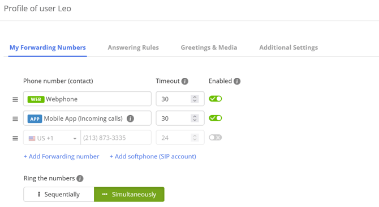
Task: Click the Mobile App info icon
Action: [x=130, y=118]
